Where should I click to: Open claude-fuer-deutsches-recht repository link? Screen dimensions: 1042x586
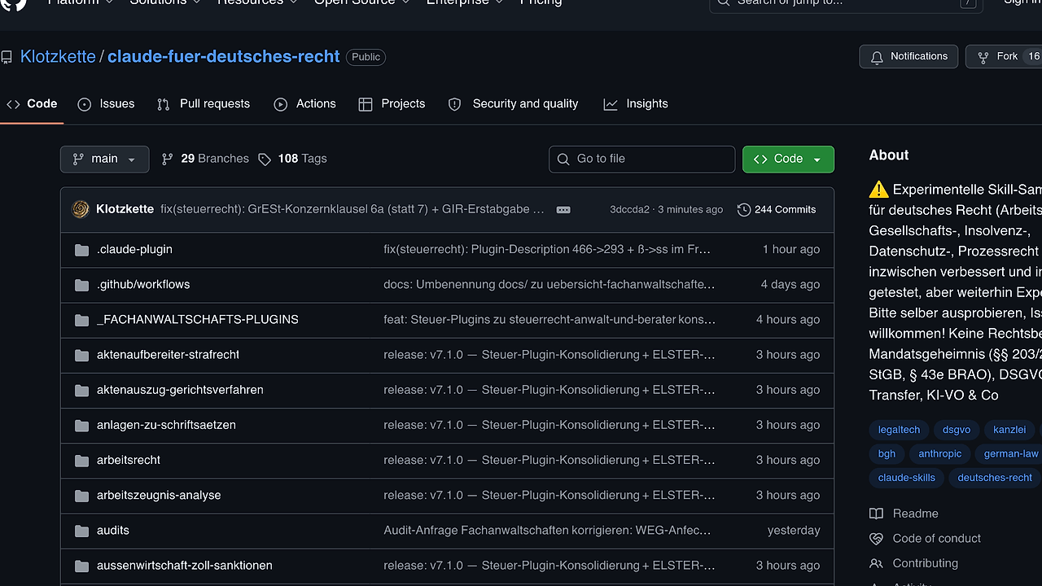pos(224,57)
